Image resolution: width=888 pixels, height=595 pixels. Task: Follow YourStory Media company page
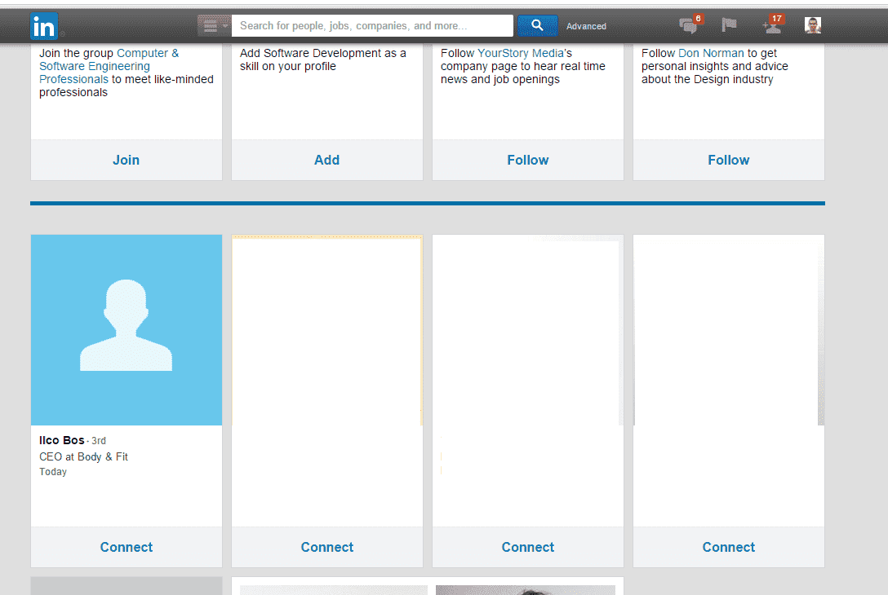tap(528, 160)
